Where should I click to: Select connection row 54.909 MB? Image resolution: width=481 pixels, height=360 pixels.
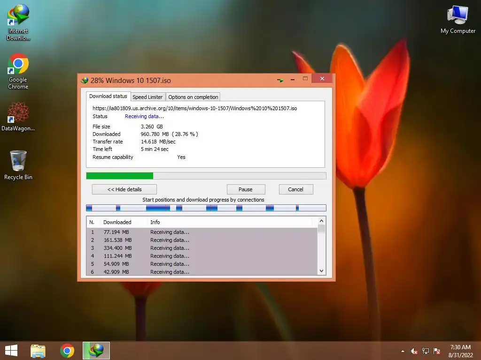coord(202,264)
